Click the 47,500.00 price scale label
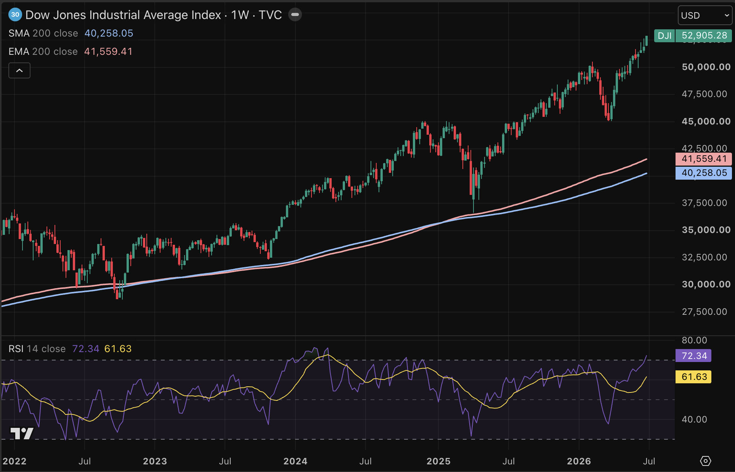This screenshot has height=472, width=735. [705, 94]
